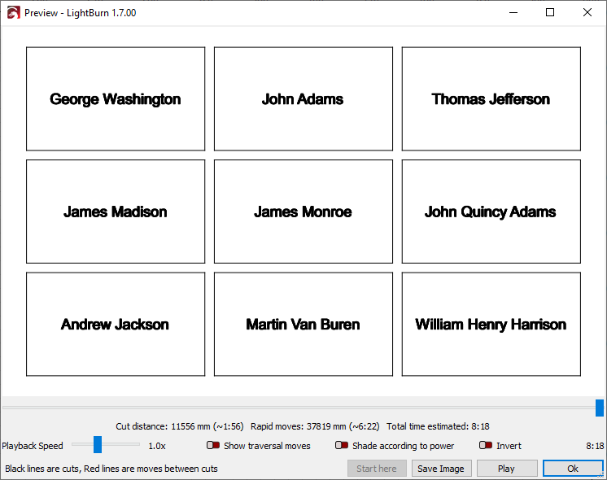Click the Thomas Jefferson name card
Screen dimensions: 607x480
click(491, 99)
